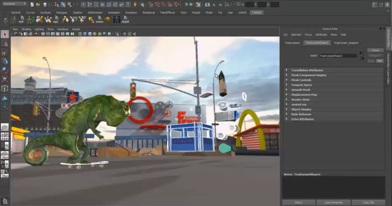Open the Animation menu set dropdown
Image resolution: width=392 pixels, height=206 pixels.
pyautogui.click(x=14, y=4)
